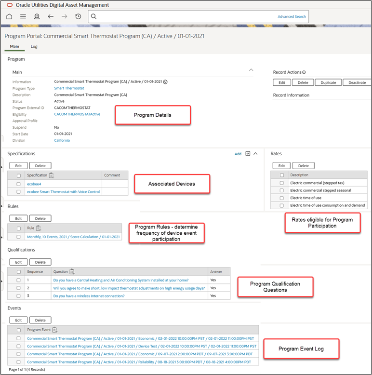Click the user profile icon in the toolbar
Screen dimensions: 372x375
(37, 16)
